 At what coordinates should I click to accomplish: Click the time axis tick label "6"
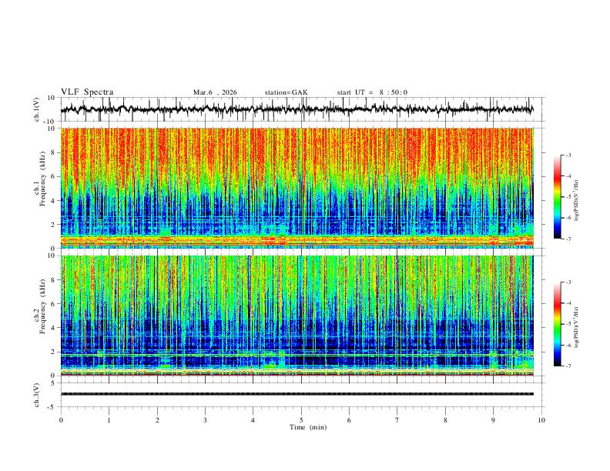click(349, 420)
